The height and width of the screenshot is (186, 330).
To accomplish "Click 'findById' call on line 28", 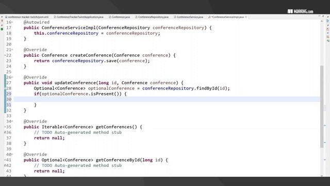I will click(x=206, y=88).
